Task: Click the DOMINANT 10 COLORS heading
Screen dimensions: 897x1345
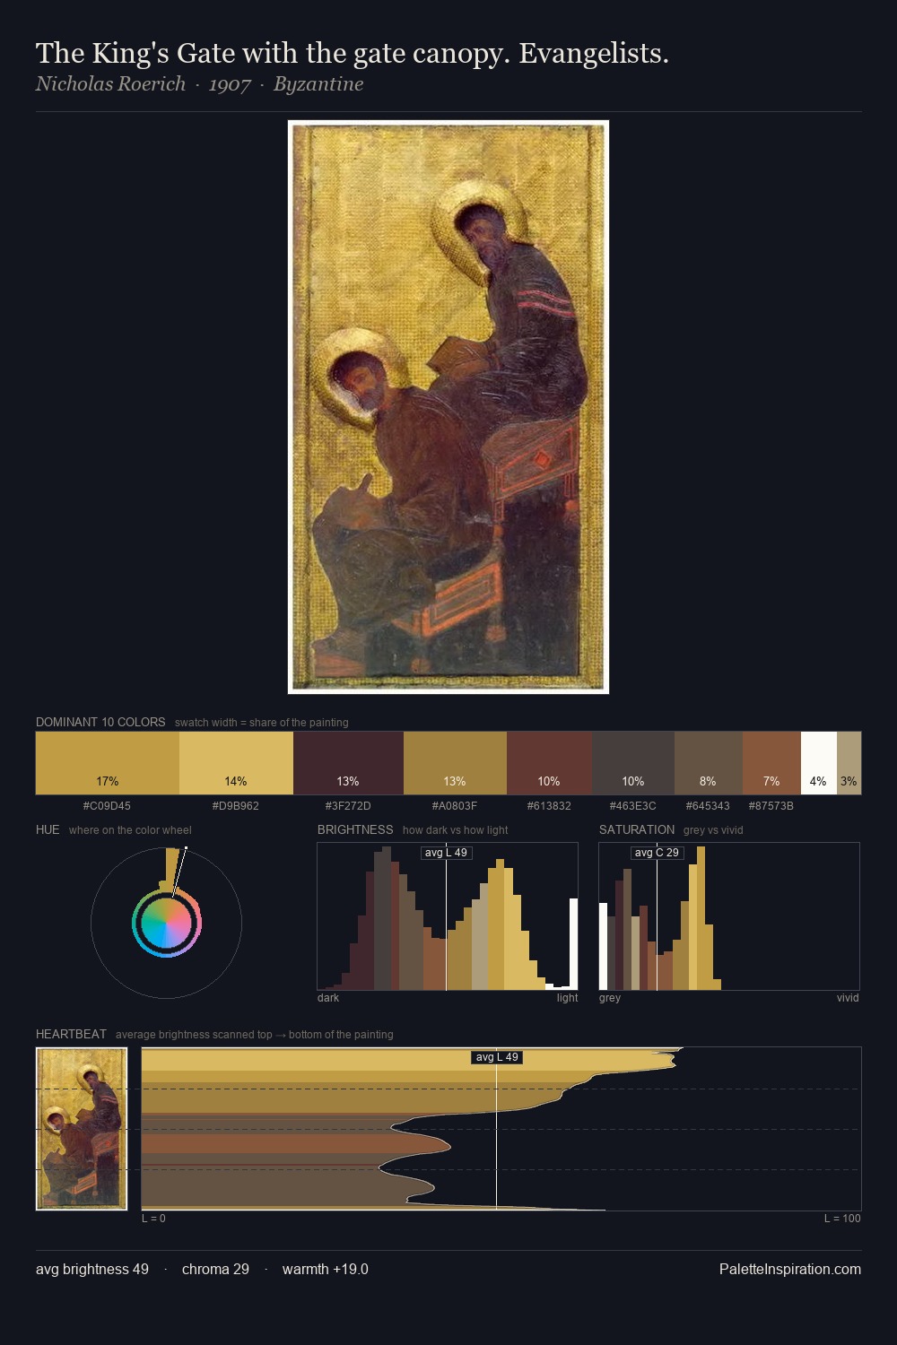Action: tap(100, 722)
